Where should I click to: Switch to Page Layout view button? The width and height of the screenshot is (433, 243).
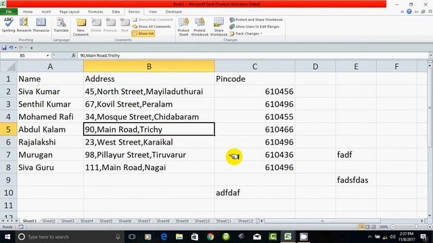(x=367, y=227)
